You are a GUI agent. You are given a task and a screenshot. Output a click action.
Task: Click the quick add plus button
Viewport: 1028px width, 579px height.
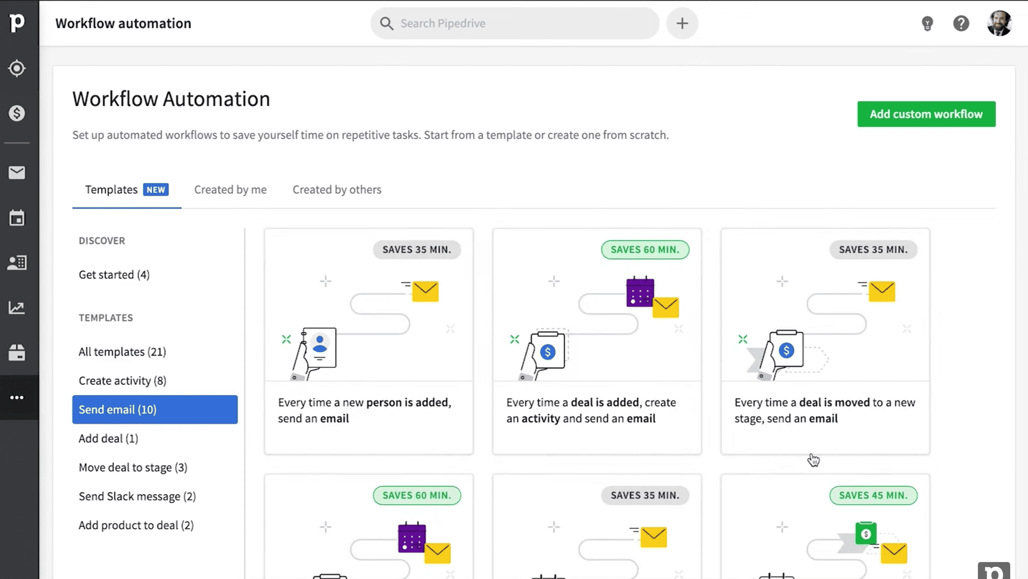(x=682, y=23)
